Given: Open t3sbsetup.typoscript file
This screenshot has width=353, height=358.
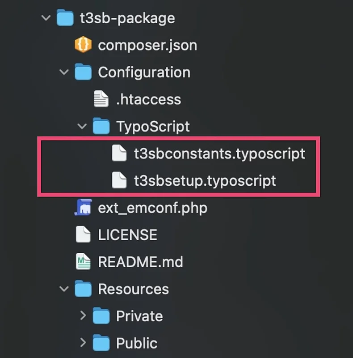Looking at the screenshot, I should (205, 181).
